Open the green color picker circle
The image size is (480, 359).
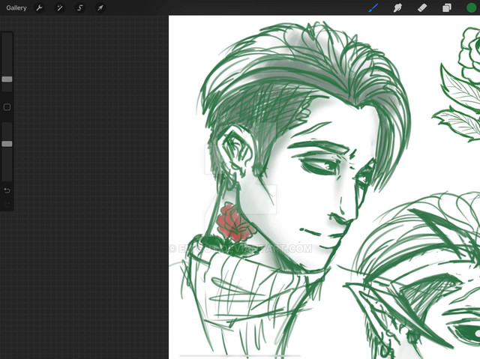click(x=471, y=8)
